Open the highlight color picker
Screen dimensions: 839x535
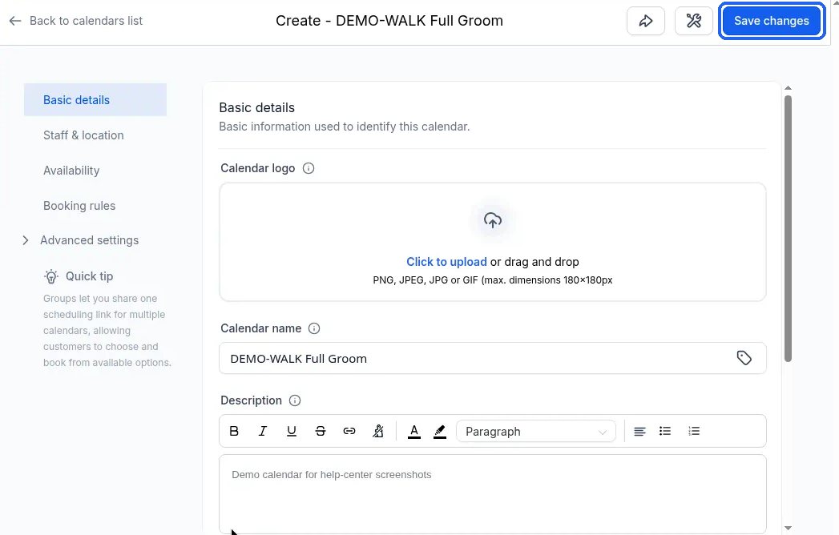tap(440, 431)
